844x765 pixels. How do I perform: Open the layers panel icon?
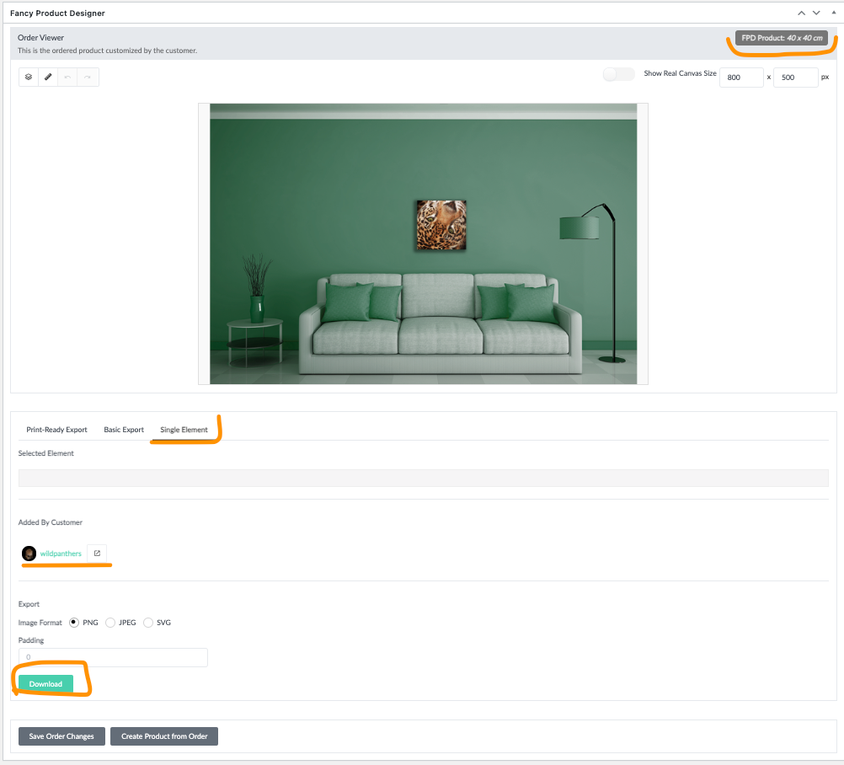pos(28,77)
